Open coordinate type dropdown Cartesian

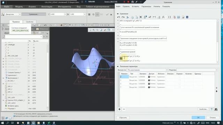click(x=20, y=14)
